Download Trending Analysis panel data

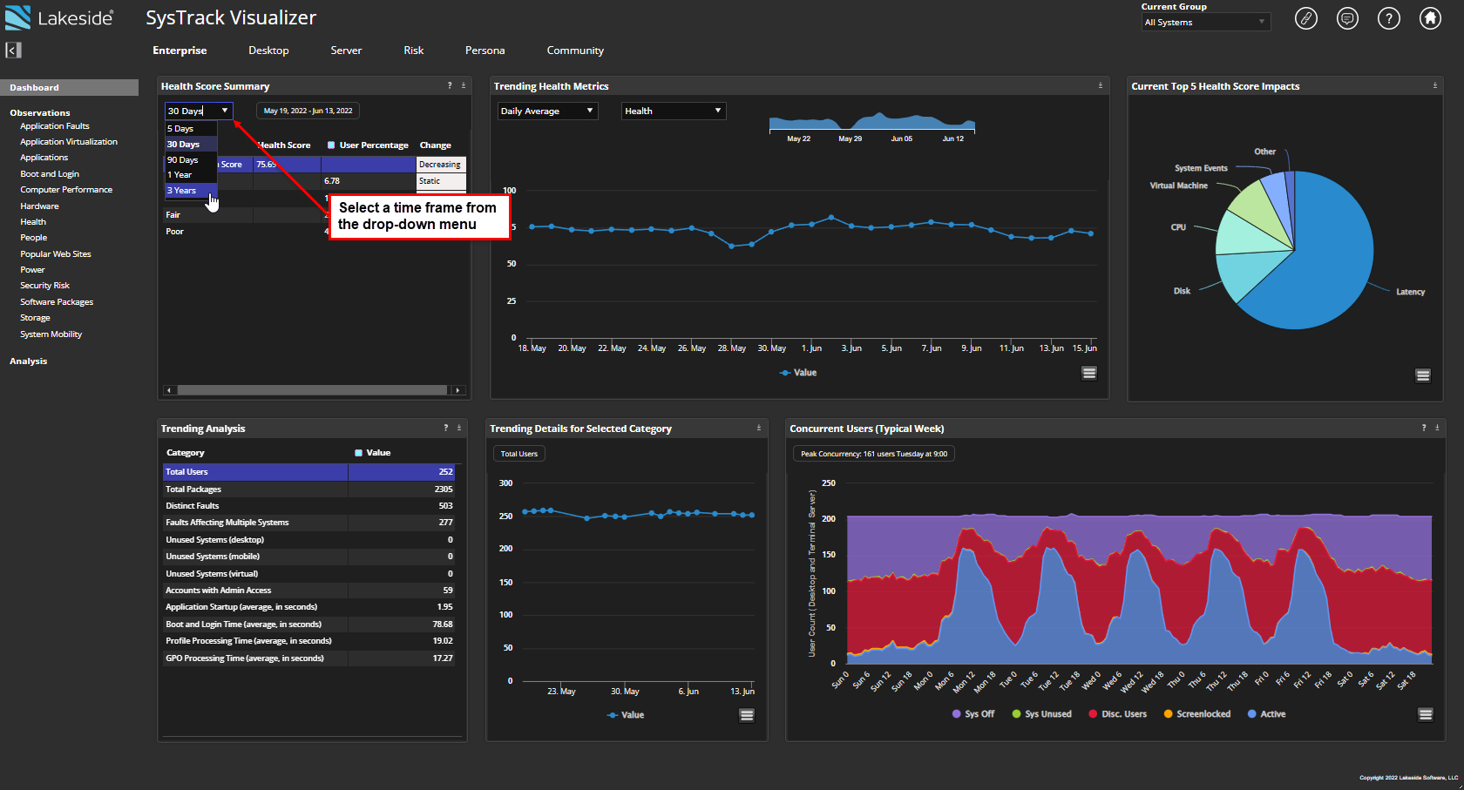[x=459, y=428]
